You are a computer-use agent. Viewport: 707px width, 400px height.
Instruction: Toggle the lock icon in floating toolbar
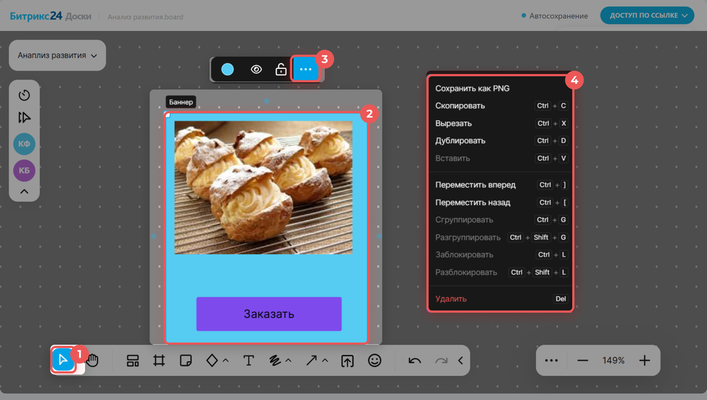(281, 69)
